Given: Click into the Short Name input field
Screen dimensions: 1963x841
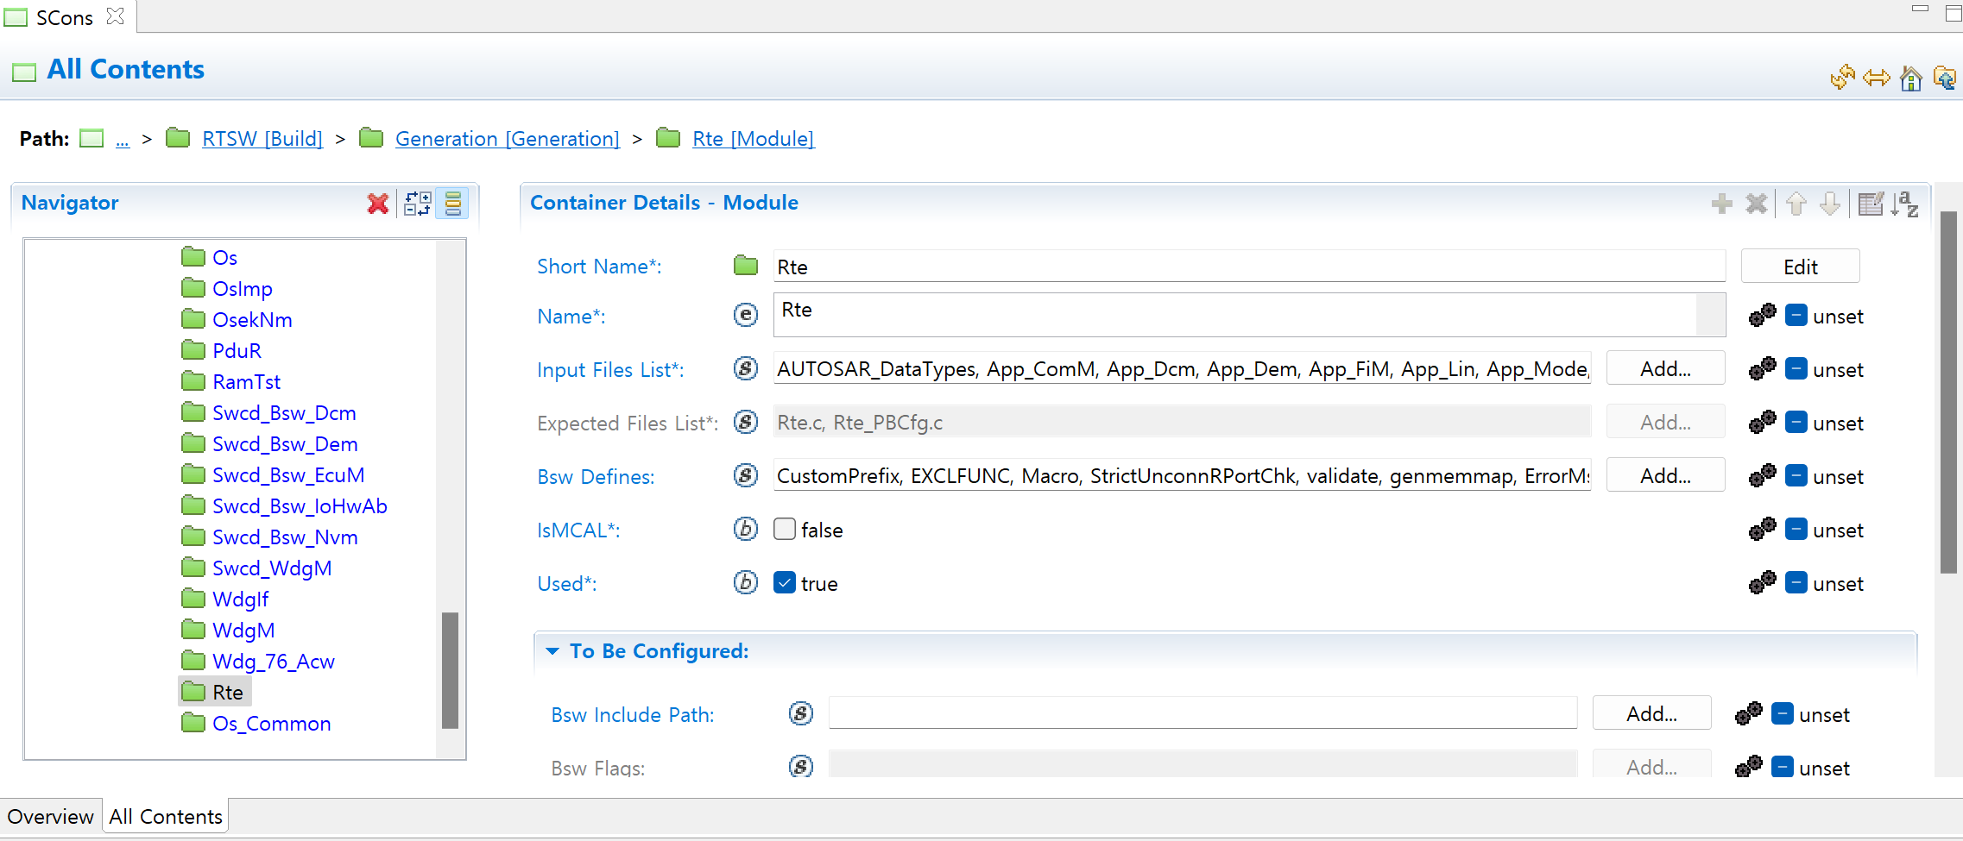Looking at the screenshot, I should point(1249,267).
